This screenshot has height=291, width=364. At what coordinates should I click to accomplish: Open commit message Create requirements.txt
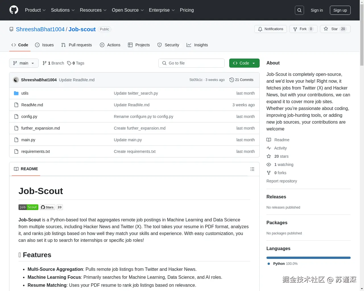[x=135, y=151]
